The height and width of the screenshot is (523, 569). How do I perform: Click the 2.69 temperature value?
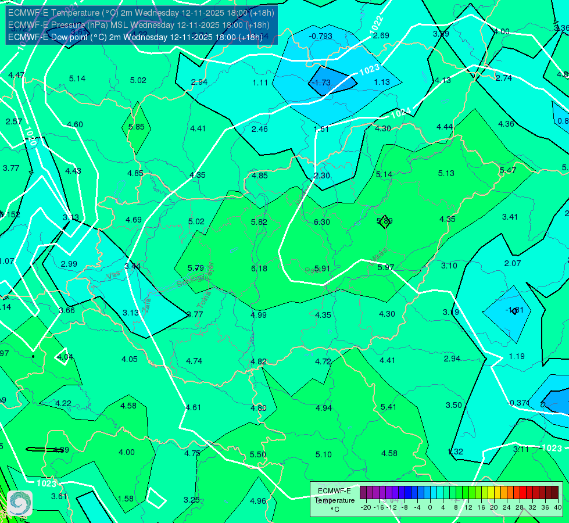[x=381, y=35]
